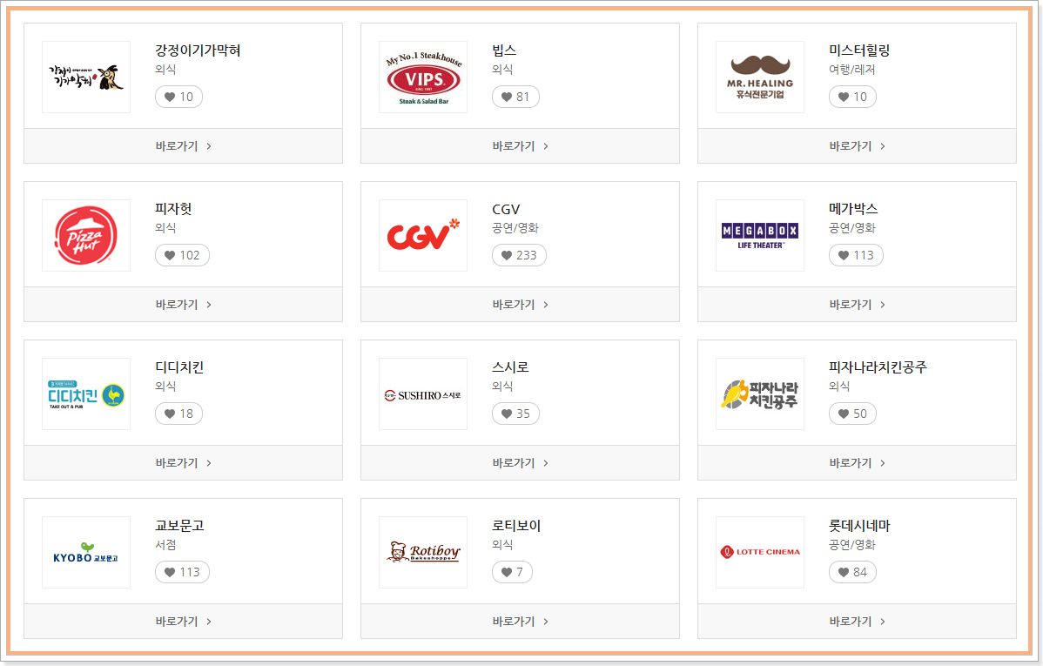Screen dimensions: 1043x666
Task: Click the 롯데시네마 title text
Action: (859, 526)
